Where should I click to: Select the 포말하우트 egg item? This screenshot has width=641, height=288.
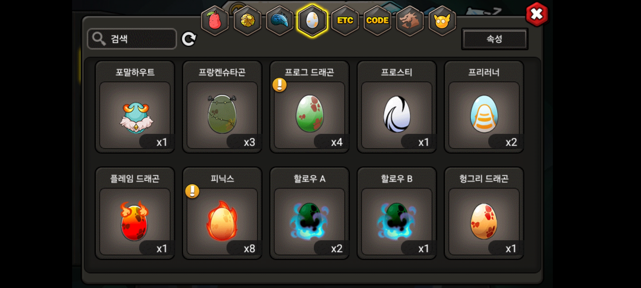click(135, 107)
